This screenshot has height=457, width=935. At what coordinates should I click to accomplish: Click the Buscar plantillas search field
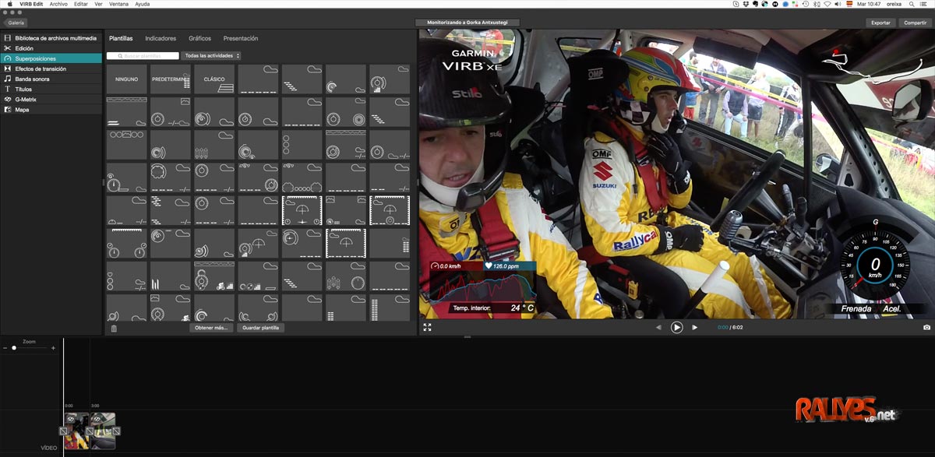[143, 56]
